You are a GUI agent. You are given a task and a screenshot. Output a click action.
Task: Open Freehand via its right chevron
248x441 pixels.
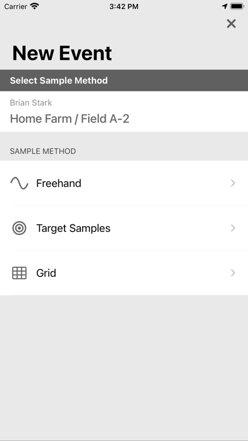(233, 183)
